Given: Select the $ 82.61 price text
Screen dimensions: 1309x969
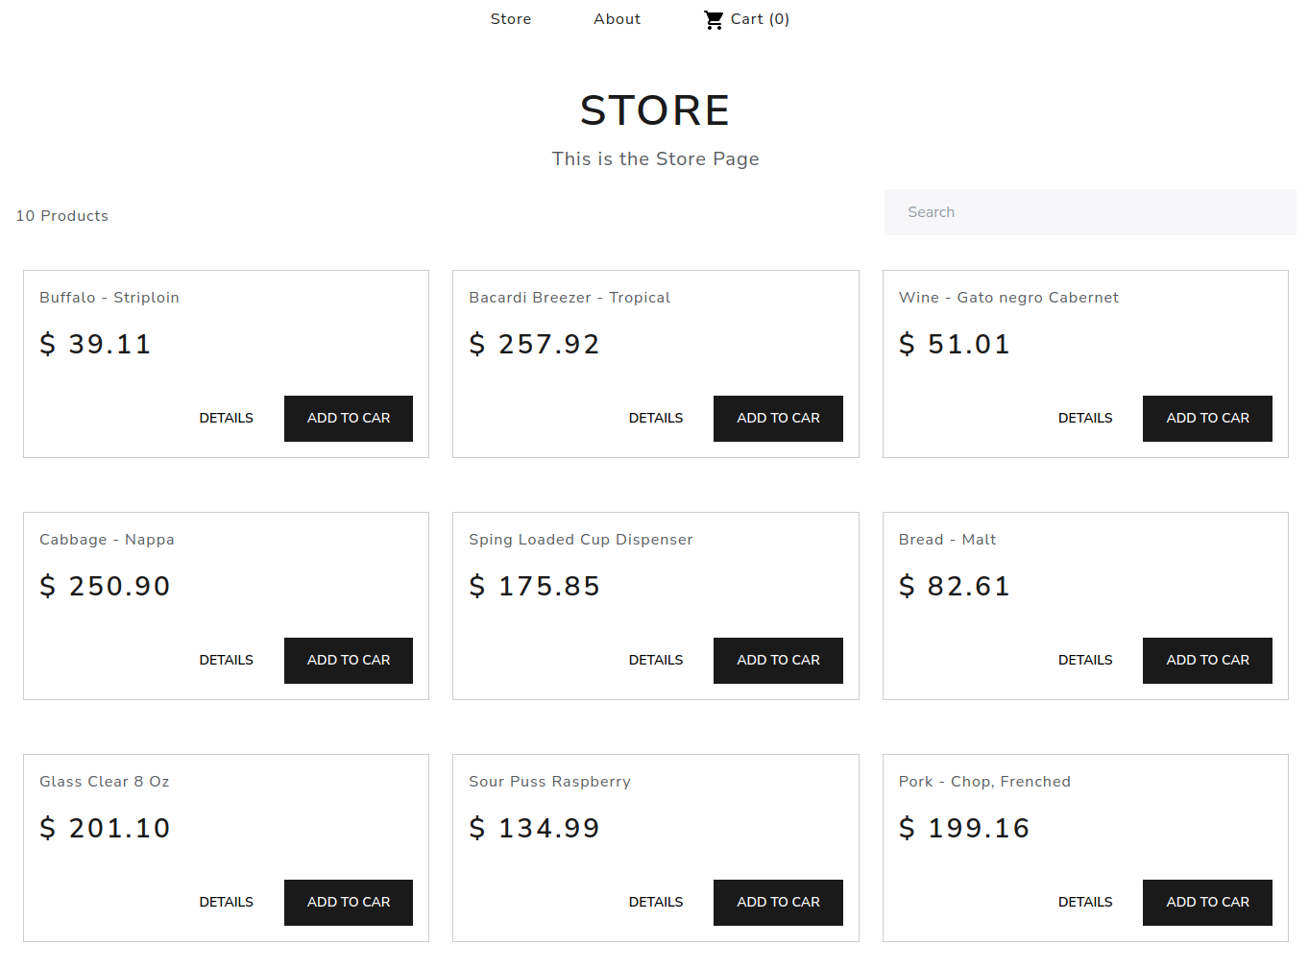Looking at the screenshot, I should 954,586.
